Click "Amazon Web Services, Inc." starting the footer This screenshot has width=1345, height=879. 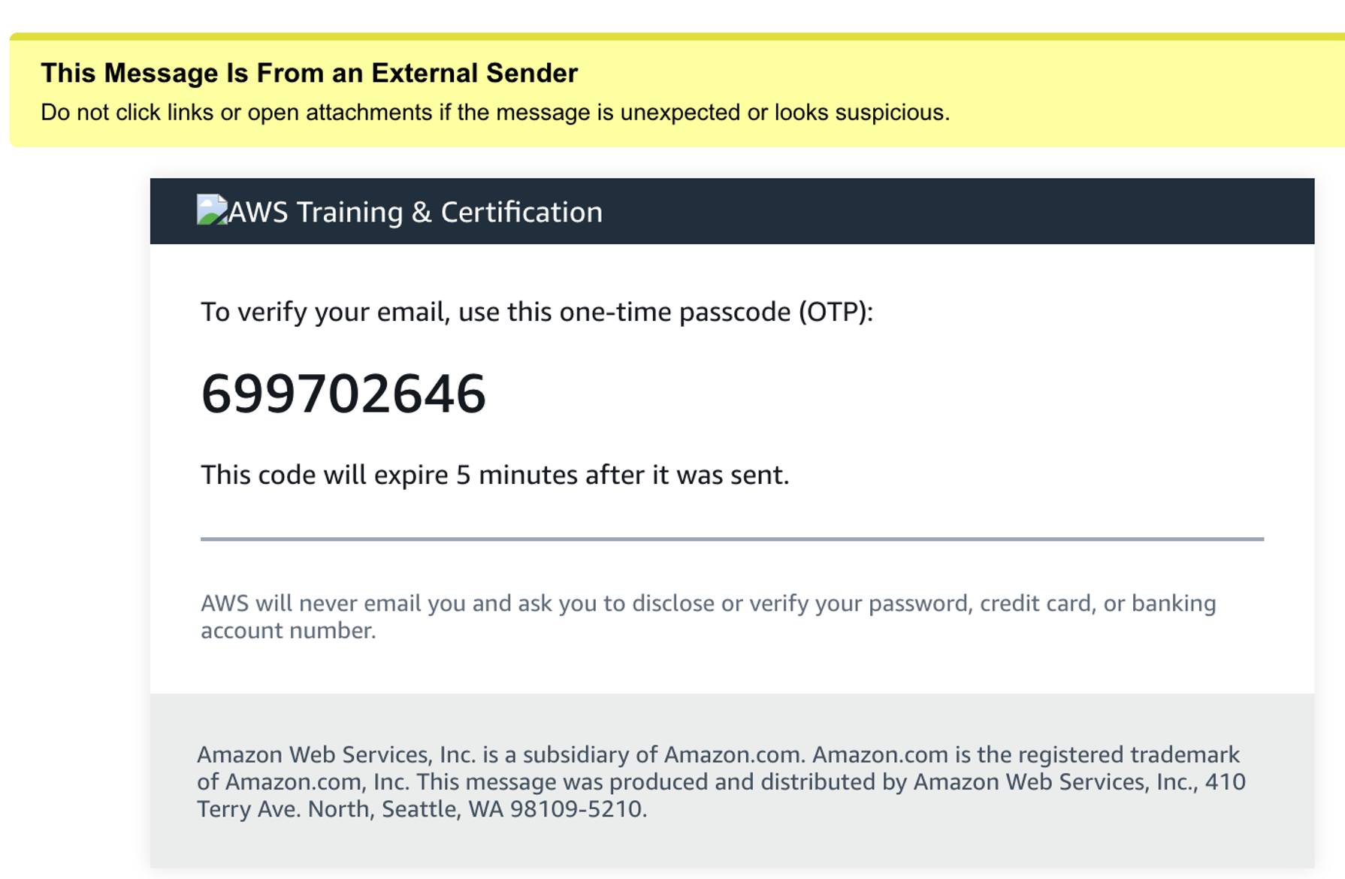[336, 754]
